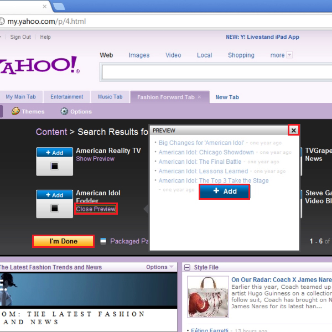Switch to the Music Tab
The image size is (332, 332).
click(110, 97)
